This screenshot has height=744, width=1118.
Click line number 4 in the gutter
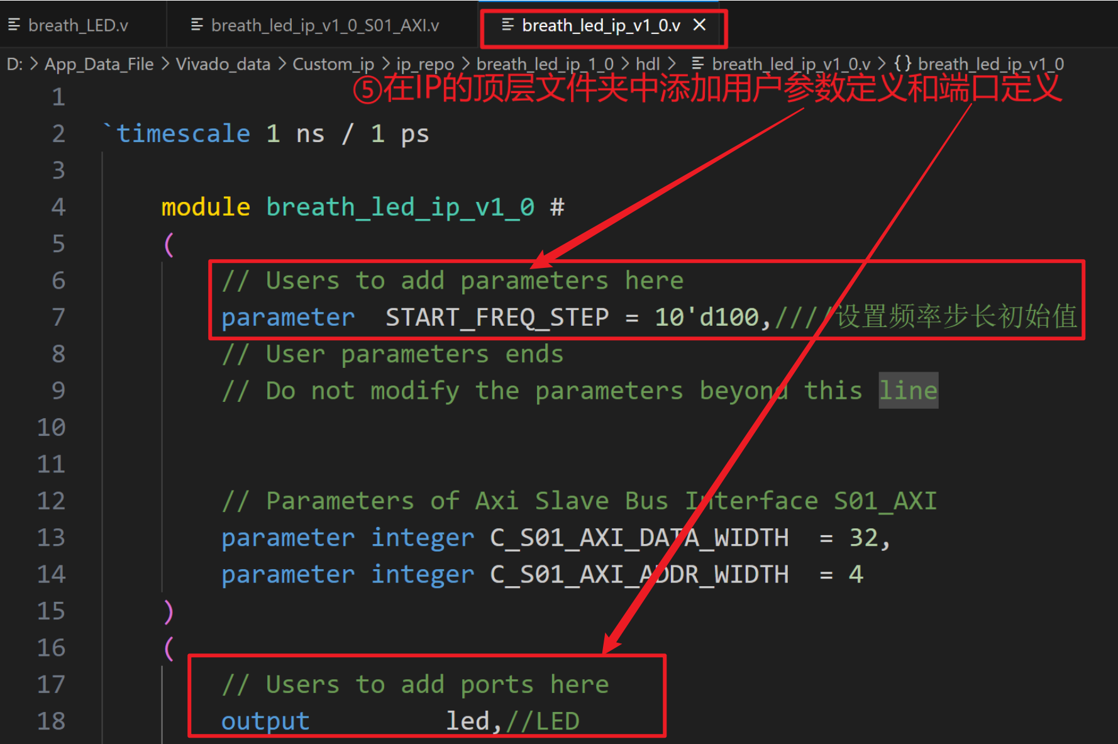click(58, 207)
